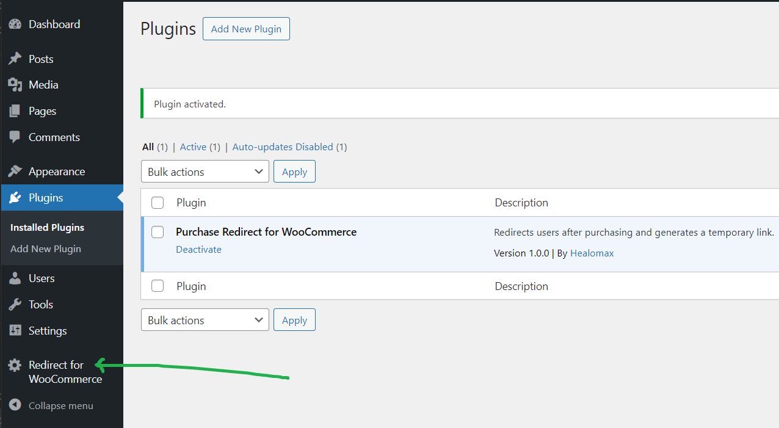Click the Redirect for WooCommerce gear icon
This screenshot has width=779, height=428.
pos(15,365)
